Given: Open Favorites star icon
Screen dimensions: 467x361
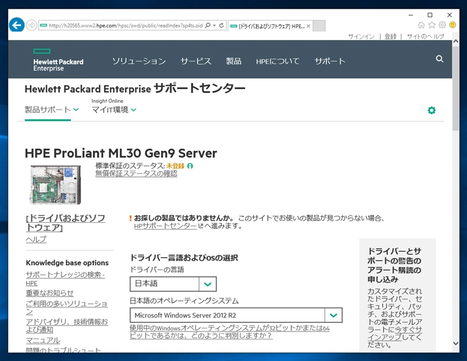Looking at the screenshot, I should (432, 25).
